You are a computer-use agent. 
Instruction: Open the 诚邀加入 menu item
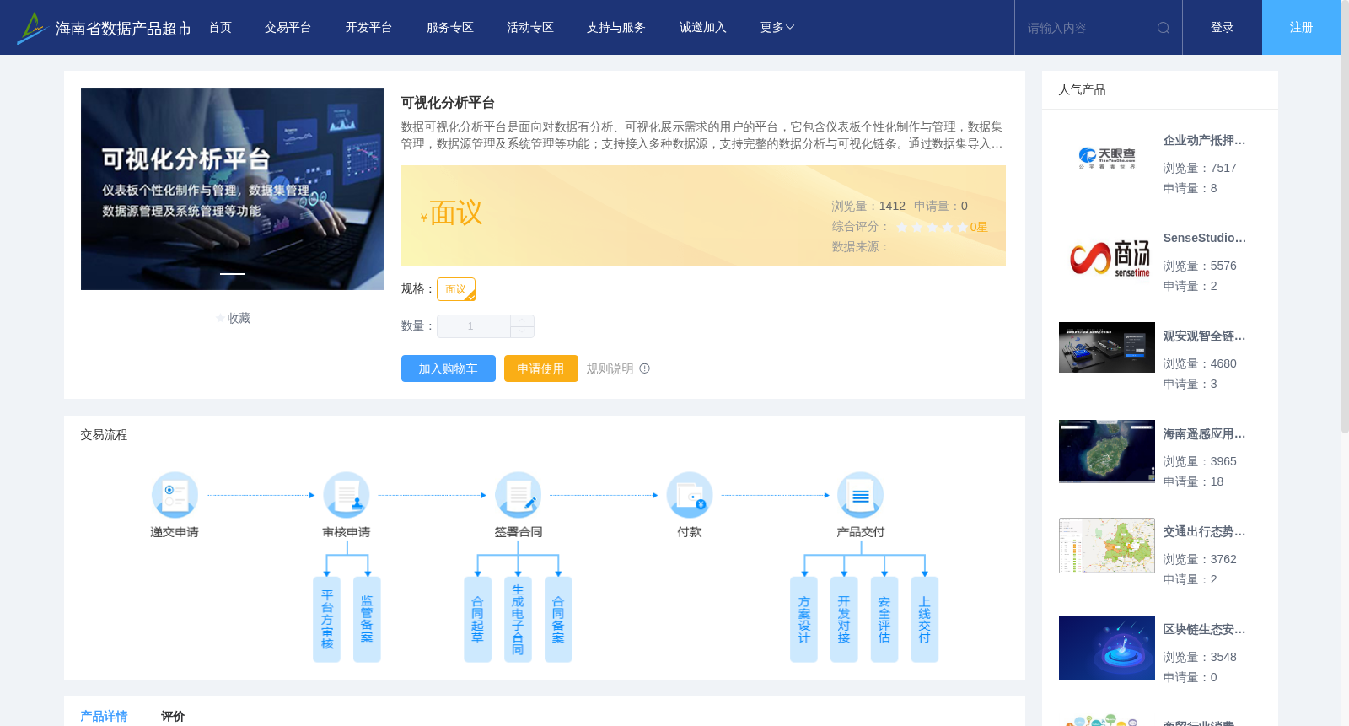point(703,28)
